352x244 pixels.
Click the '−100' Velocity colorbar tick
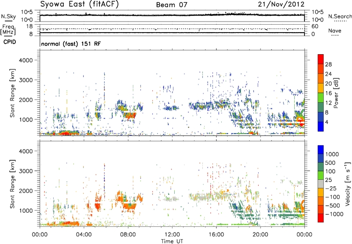(x=333, y=197)
